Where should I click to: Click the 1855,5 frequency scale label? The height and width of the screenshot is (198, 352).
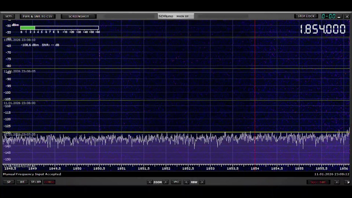[321, 169]
